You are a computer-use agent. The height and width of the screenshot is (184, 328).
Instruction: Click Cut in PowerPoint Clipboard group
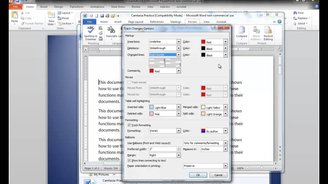pyautogui.click(x=25, y=13)
